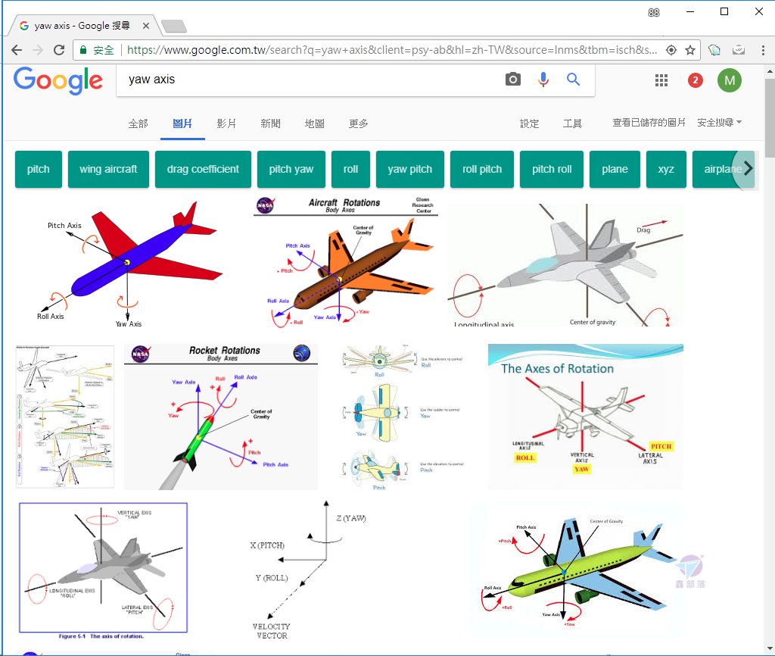
Task: Open the three yellow planes roll/yaw/pitch image
Action: (x=403, y=417)
